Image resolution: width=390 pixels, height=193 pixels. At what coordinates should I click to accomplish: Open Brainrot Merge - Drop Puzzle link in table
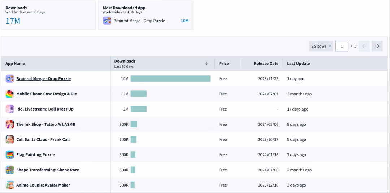(44, 78)
